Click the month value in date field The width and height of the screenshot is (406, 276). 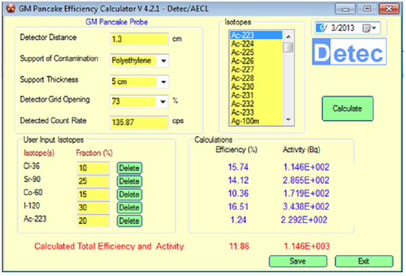(x=321, y=28)
